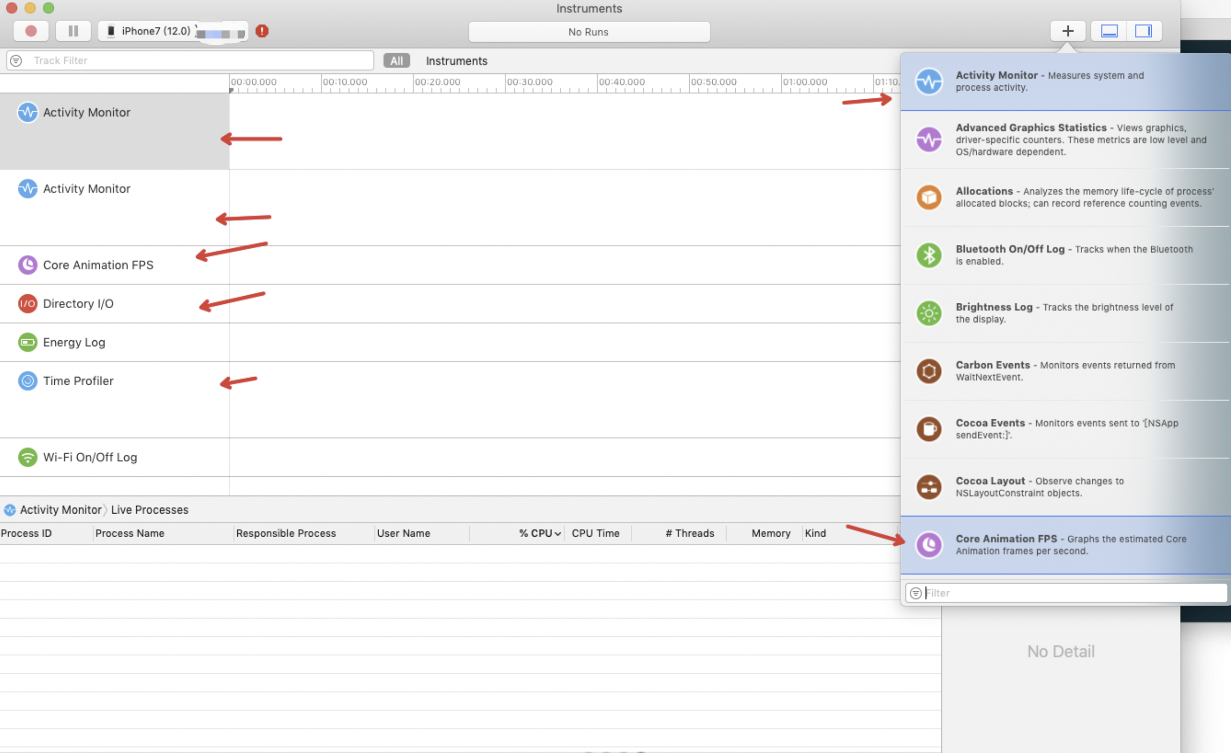
Task: Click the plus Add Instrument button
Action: [1067, 31]
